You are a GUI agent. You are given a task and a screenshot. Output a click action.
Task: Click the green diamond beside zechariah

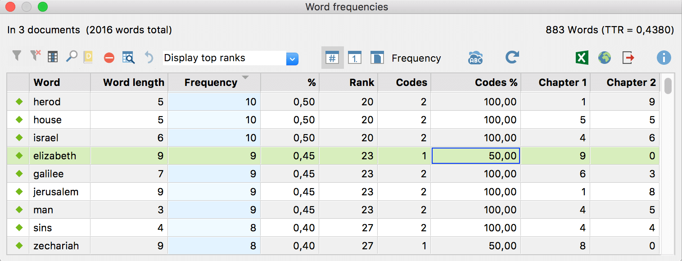tap(19, 246)
